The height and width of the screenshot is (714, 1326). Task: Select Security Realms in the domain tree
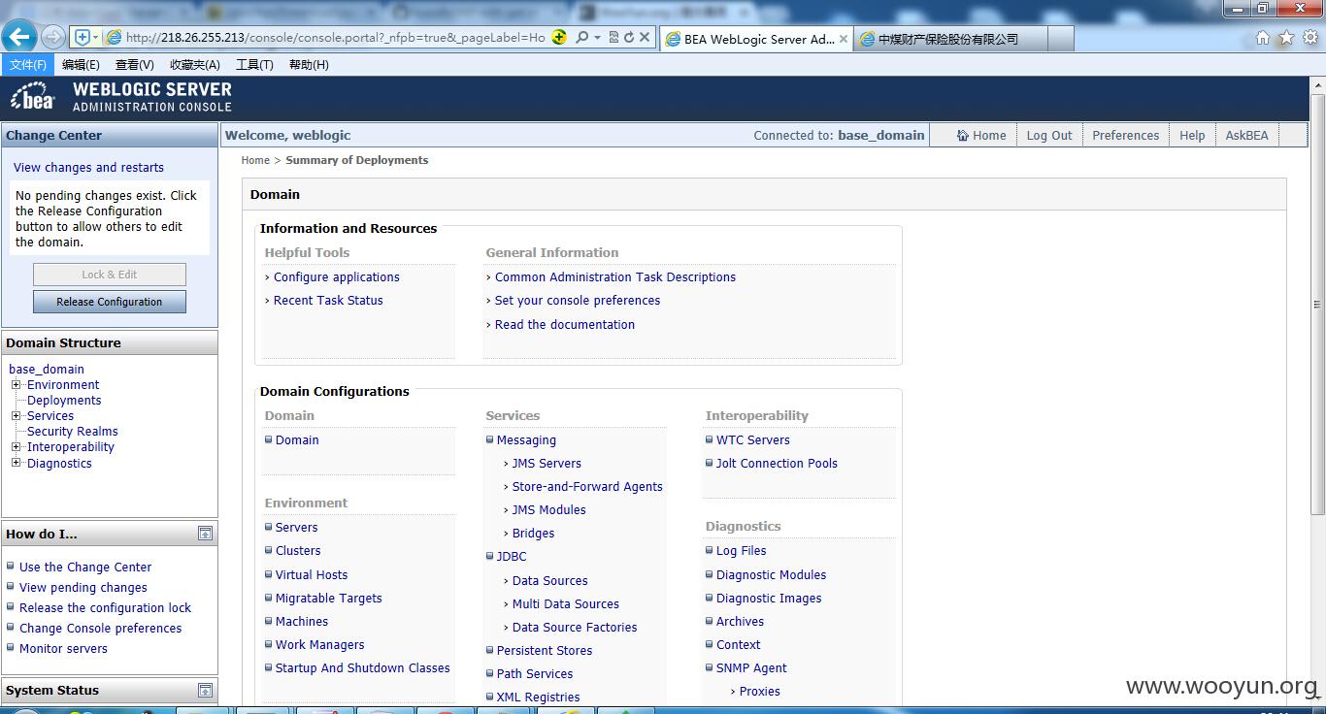coord(73,431)
